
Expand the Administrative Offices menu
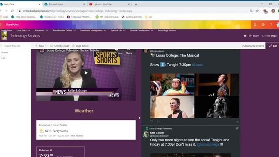pos(64,31)
